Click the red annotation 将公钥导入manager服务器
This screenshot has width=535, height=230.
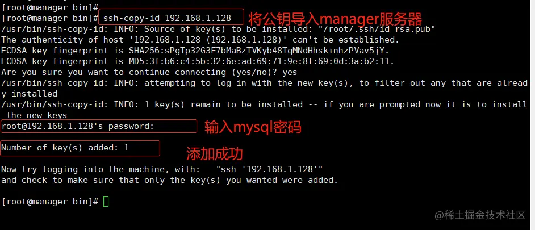335,18
